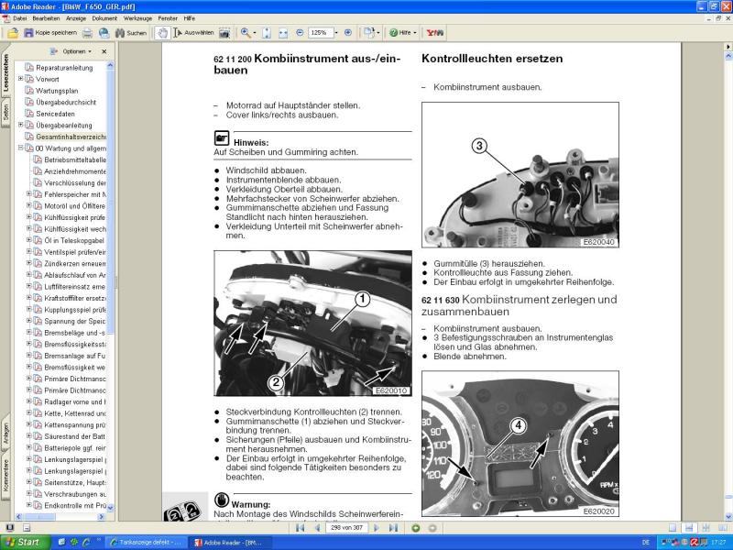Open the zoom tool dropdown arrow
This screenshot has height=550, width=733.
click(x=255, y=33)
